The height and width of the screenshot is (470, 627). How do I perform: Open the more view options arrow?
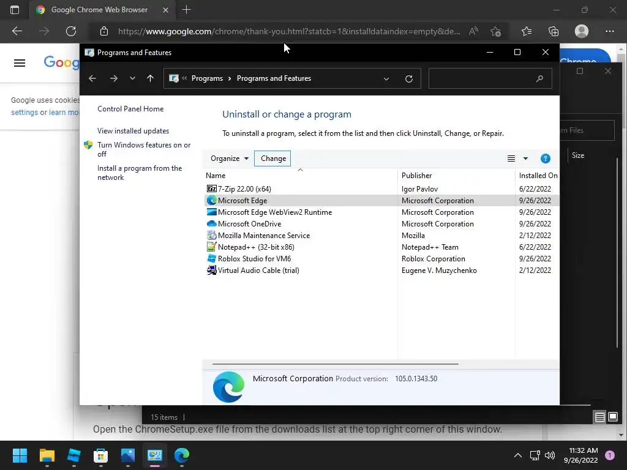pyautogui.click(x=525, y=159)
